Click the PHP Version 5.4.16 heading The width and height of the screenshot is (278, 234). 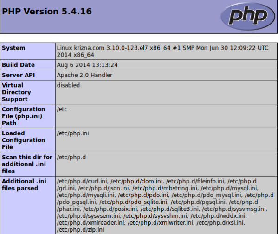tap(47, 12)
